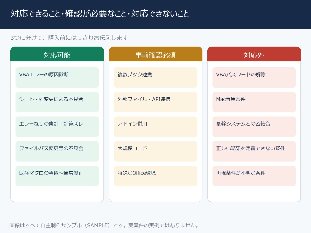Click the 事前確認必須 amber column header

click(x=155, y=54)
